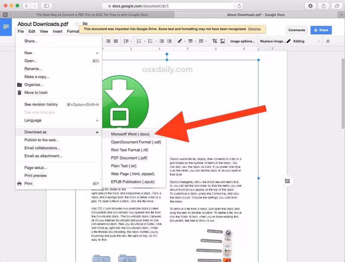The width and height of the screenshot is (345, 262).
Task: Click the increase indent icon
Action: point(169,41)
